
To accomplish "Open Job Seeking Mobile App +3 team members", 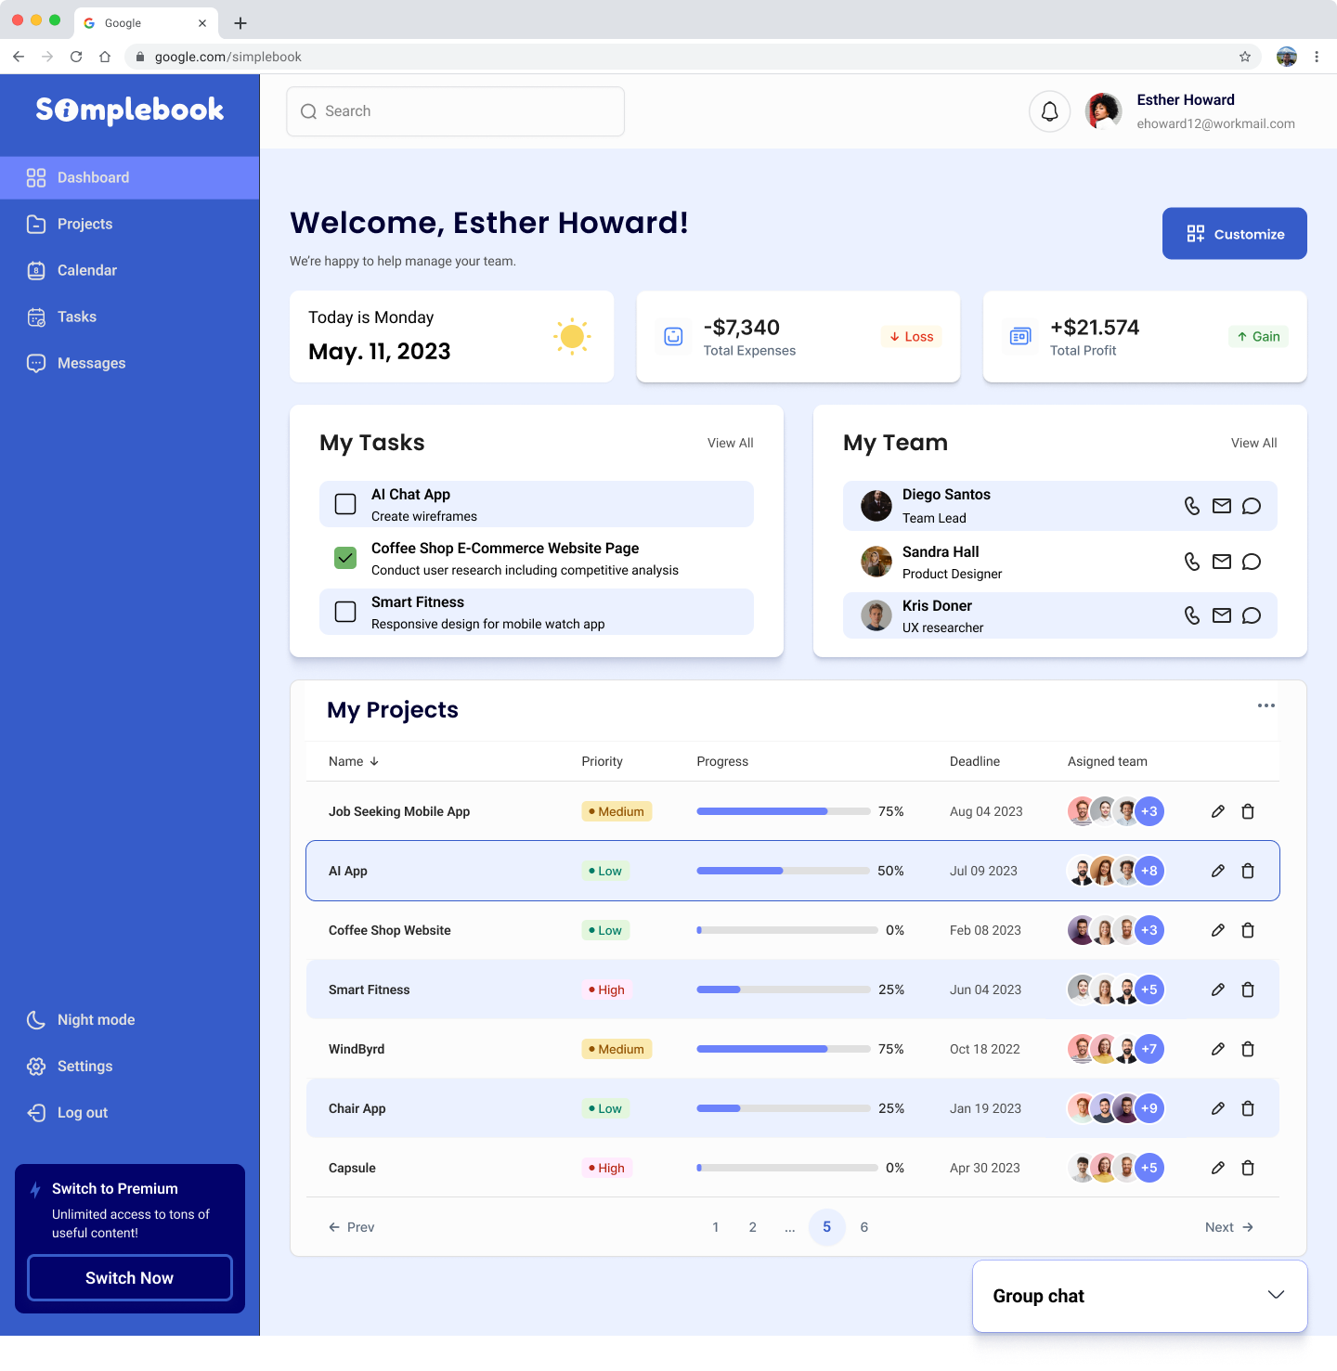I will 1149,811.
